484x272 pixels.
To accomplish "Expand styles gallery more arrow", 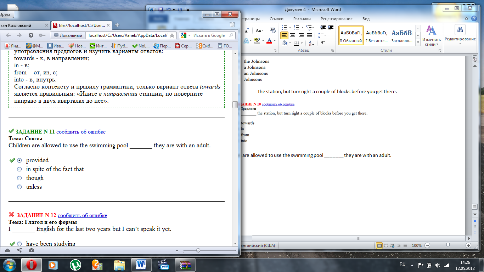I will click(418, 42).
